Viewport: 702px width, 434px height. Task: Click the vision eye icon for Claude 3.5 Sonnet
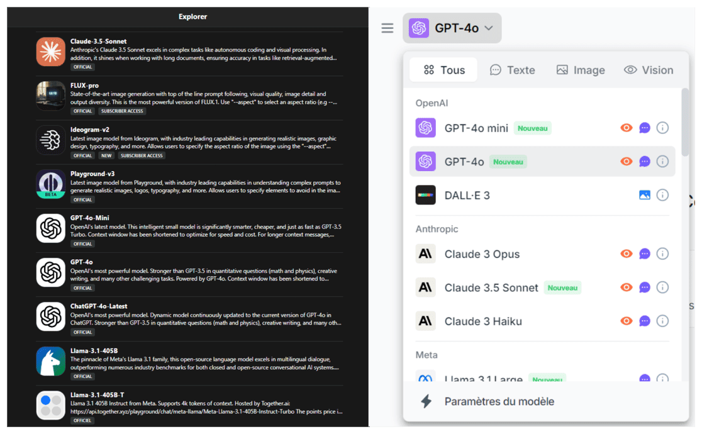pyautogui.click(x=627, y=287)
